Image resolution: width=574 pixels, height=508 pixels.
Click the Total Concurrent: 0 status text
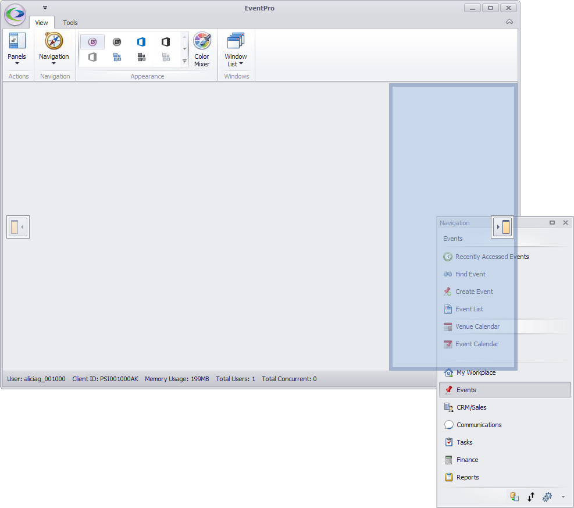(289, 379)
